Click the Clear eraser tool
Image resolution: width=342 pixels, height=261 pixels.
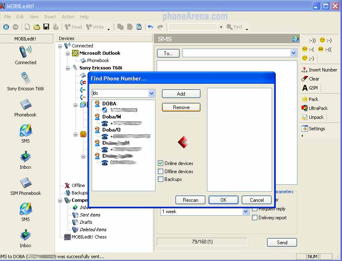click(310, 79)
